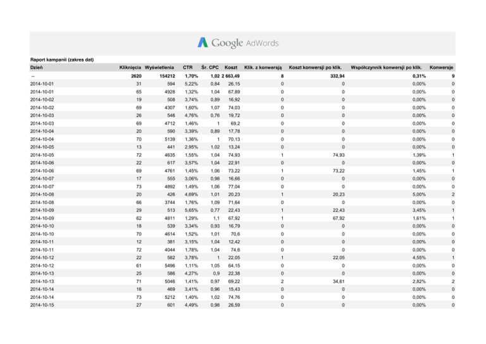The image size is (486, 344).
Task: Sort by "Koszt konwersji po klik." header
Action: tap(316, 67)
